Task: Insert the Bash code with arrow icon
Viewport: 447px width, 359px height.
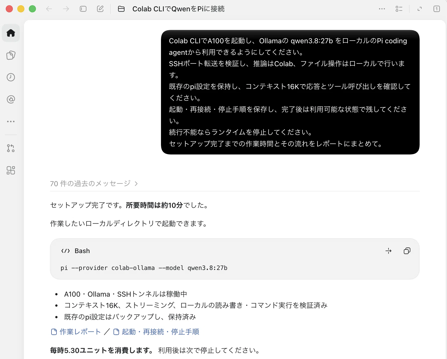Action: 388,251
